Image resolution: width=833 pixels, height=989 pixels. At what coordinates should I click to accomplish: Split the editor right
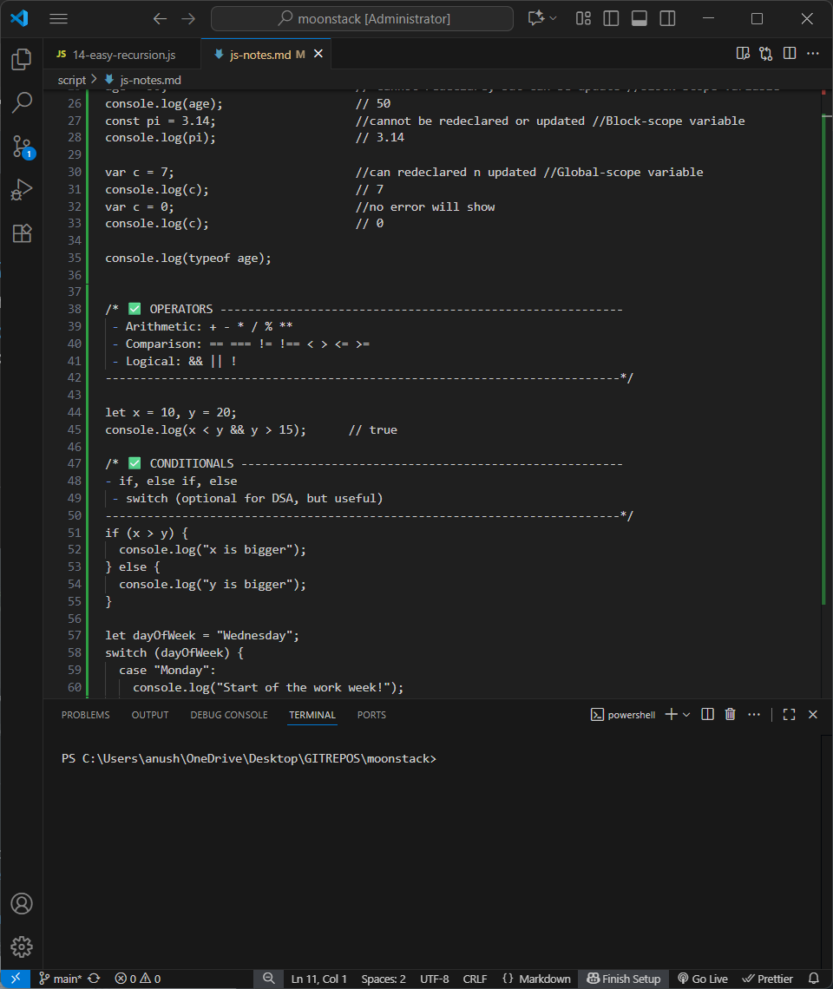tap(790, 54)
